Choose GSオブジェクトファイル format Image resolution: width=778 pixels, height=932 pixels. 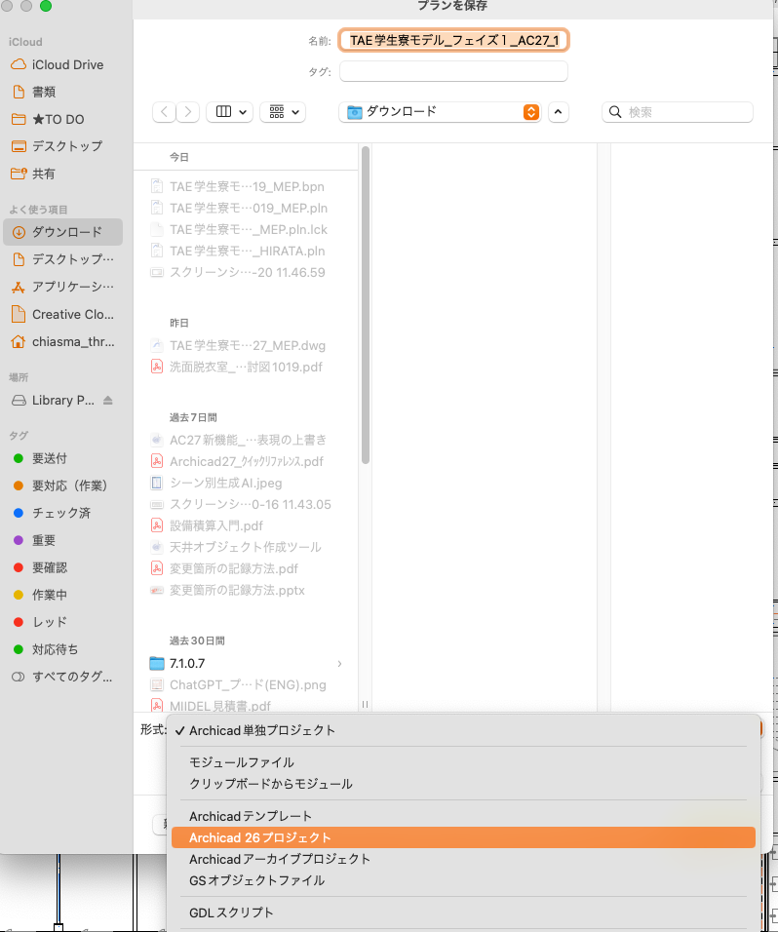point(463,880)
